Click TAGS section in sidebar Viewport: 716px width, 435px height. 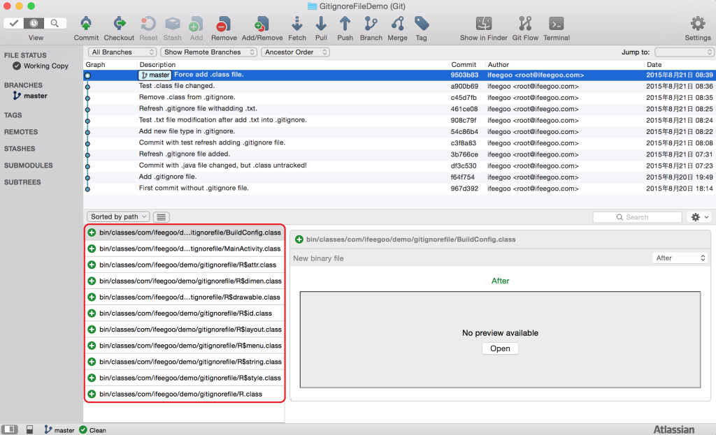pos(13,115)
